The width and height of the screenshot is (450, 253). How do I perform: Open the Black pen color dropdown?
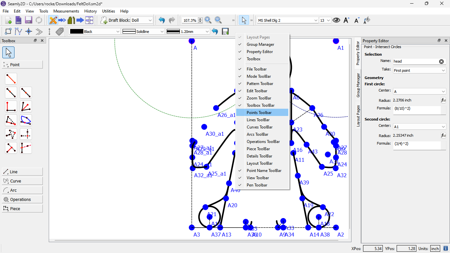click(95, 31)
